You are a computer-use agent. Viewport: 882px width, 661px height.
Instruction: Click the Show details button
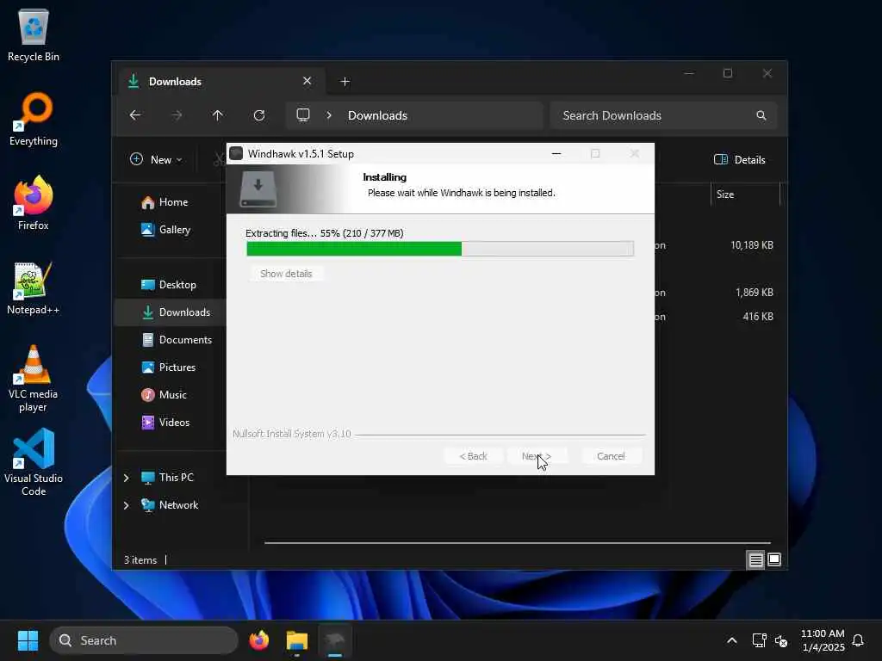[x=286, y=274]
